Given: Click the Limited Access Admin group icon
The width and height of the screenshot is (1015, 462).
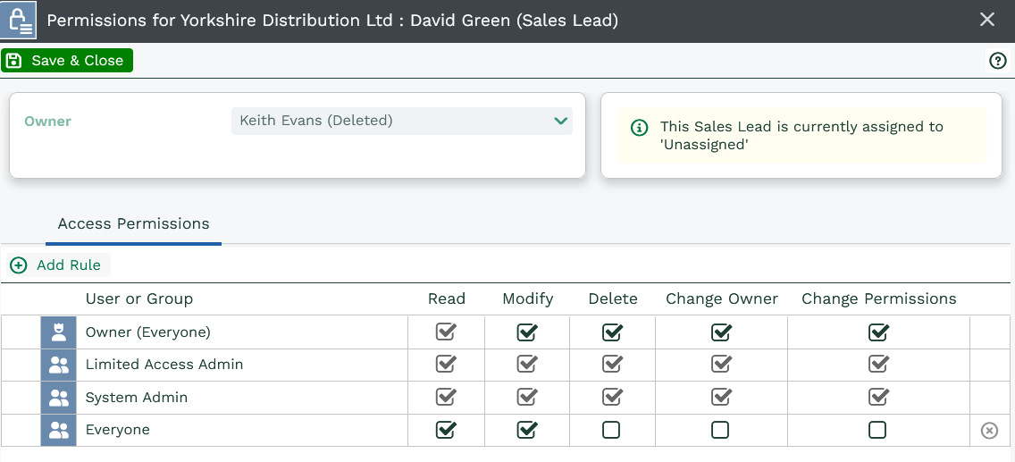Looking at the screenshot, I should (59, 365).
